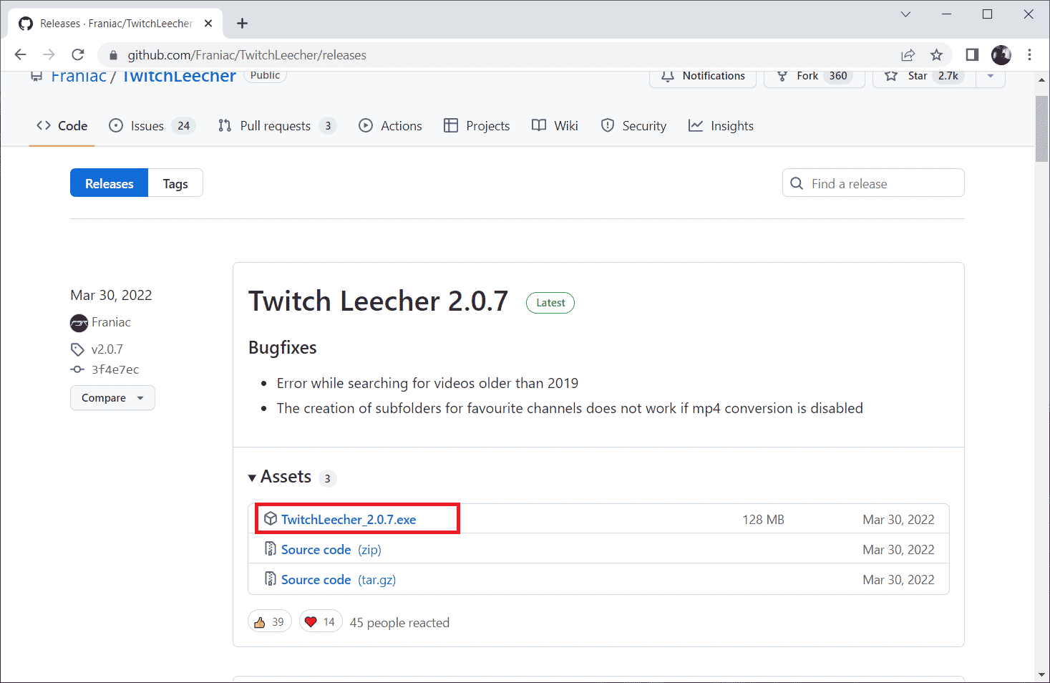Screen dimensions: 1050x683
Task: Open the browser side panel icon
Action: [972, 55]
